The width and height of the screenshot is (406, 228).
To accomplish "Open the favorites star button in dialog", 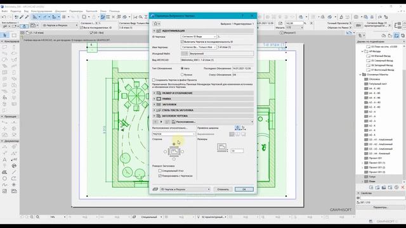I will click(x=157, y=23).
